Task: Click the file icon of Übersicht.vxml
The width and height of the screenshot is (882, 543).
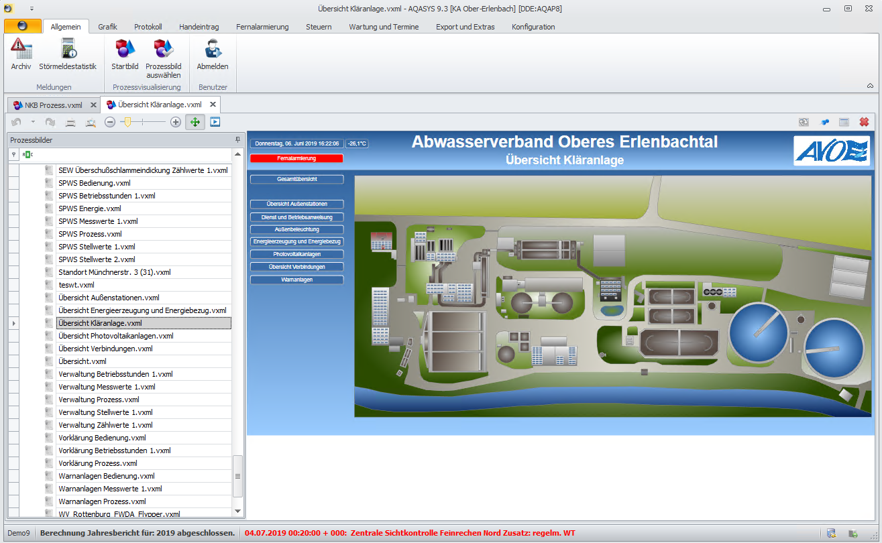Action: tap(49, 361)
